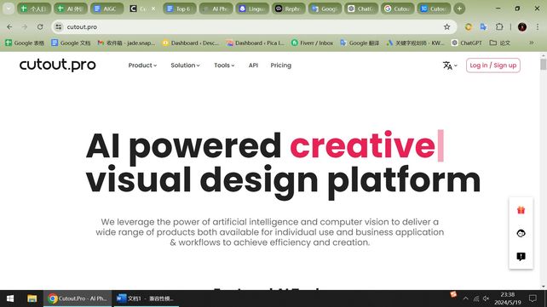Go back to the previous page
This screenshot has height=307, width=547.
tap(9, 27)
